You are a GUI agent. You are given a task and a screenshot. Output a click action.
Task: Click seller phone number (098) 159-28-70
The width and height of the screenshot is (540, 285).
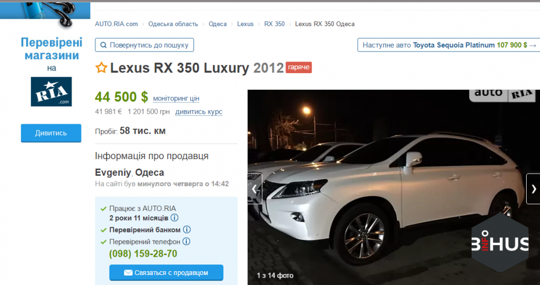143,253
